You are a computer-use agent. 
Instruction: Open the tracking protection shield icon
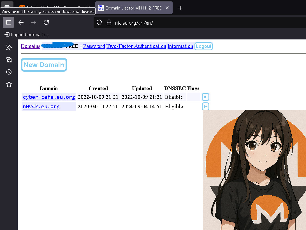[99, 23]
